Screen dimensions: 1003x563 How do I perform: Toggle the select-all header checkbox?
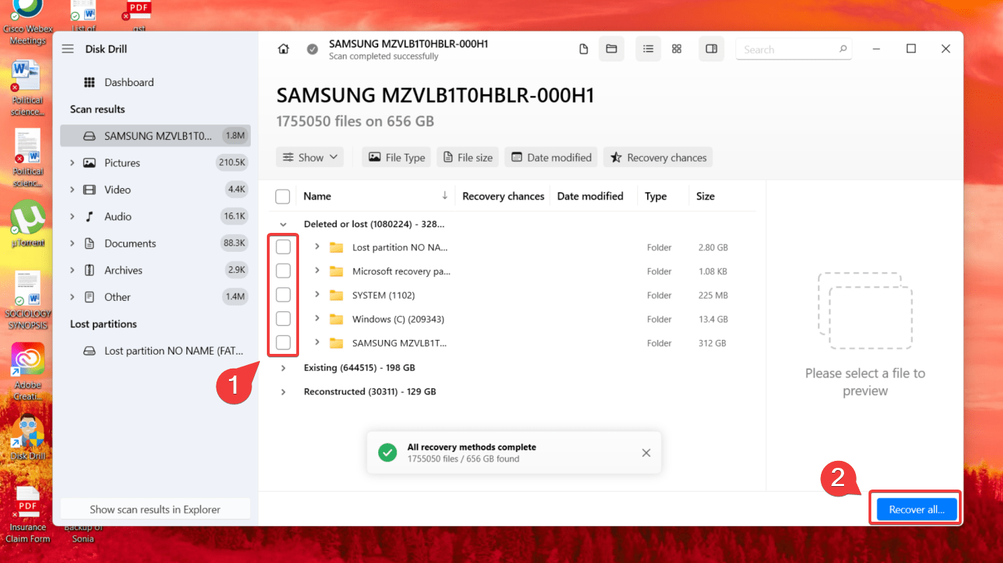(283, 197)
